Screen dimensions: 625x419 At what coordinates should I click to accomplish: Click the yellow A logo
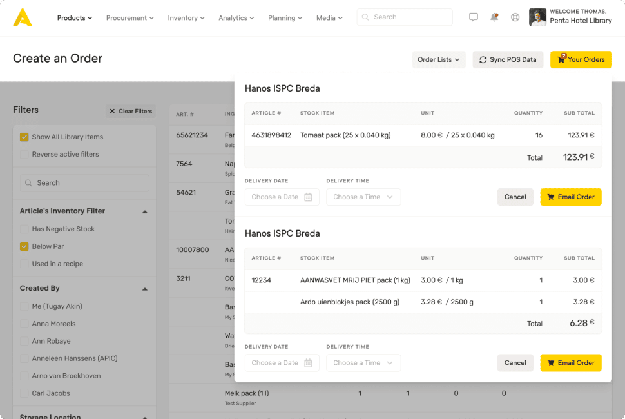(x=23, y=17)
